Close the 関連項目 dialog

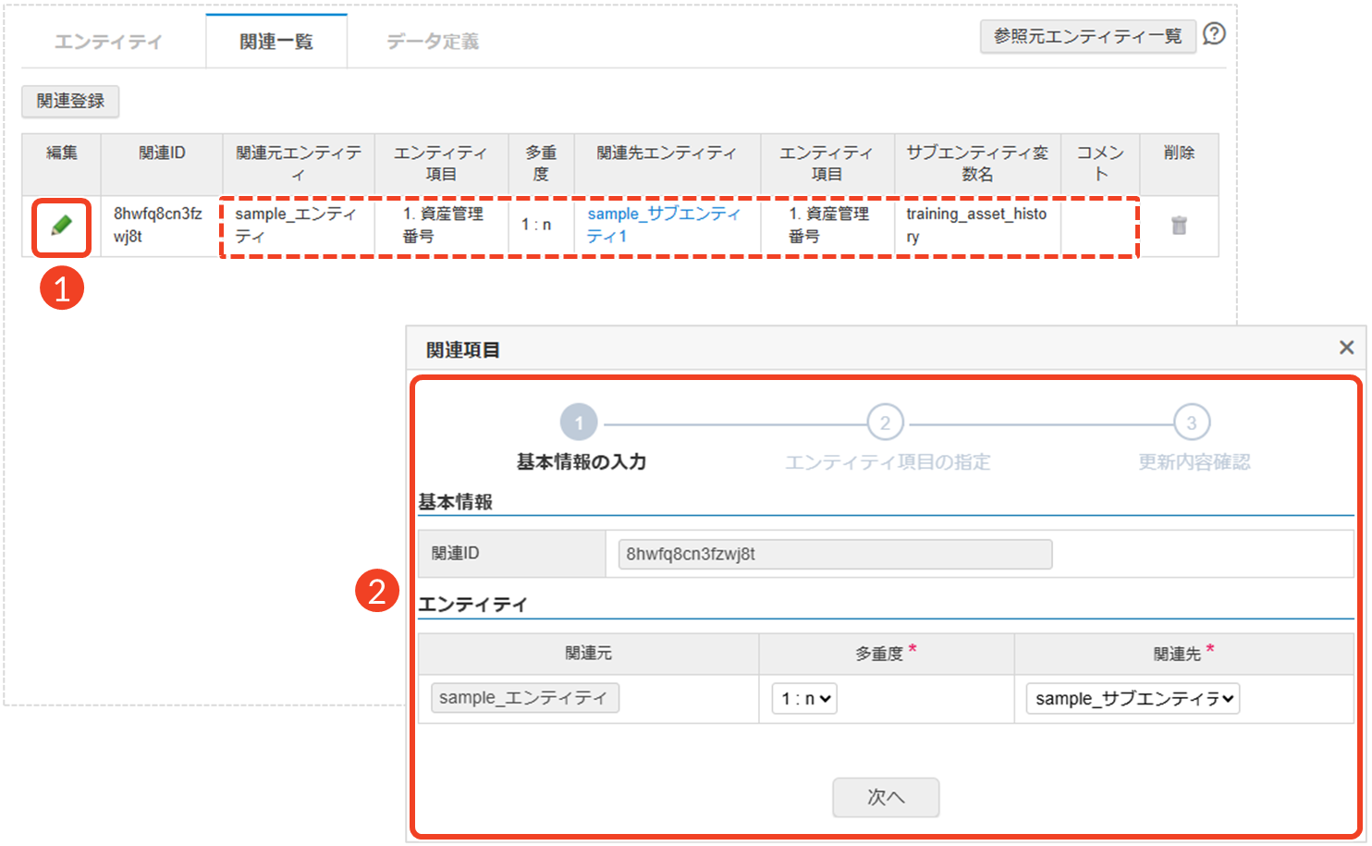(1346, 348)
